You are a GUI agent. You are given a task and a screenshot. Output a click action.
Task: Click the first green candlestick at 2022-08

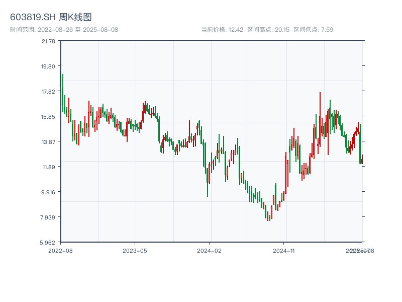[60, 79]
